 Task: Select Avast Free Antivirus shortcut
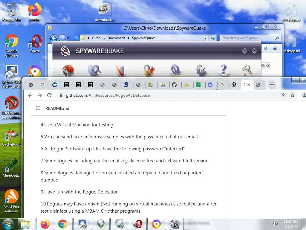click(11, 201)
